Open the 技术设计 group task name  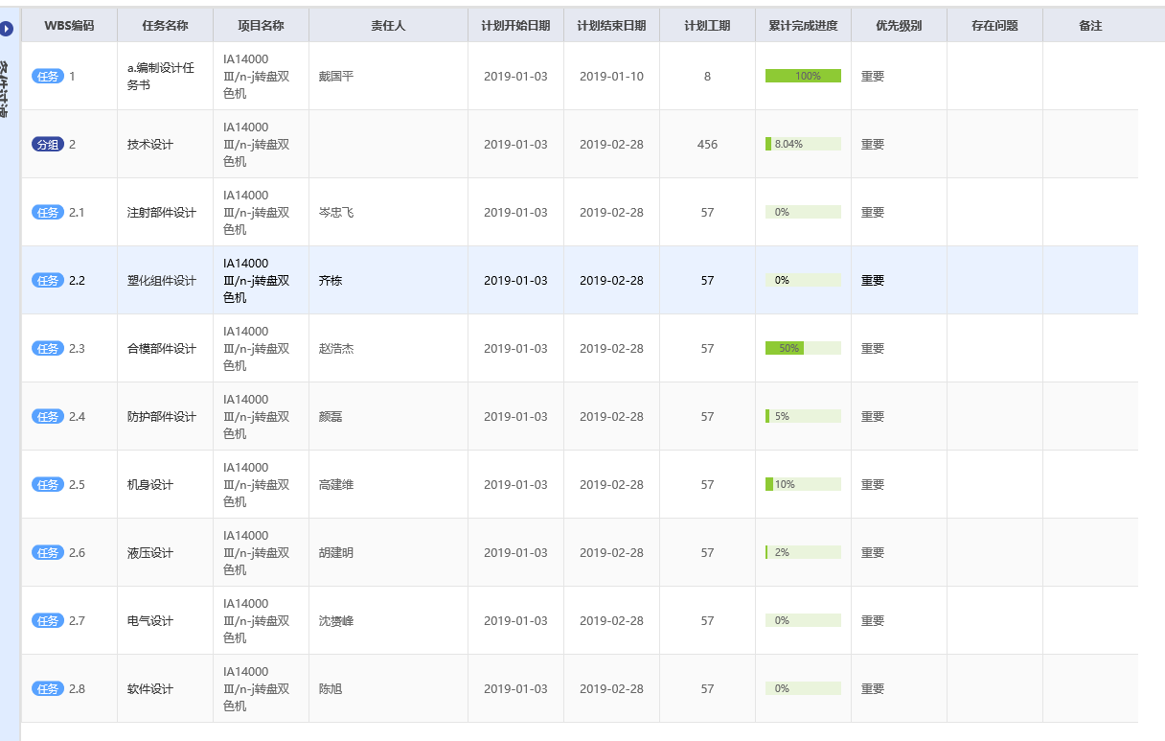(x=150, y=144)
